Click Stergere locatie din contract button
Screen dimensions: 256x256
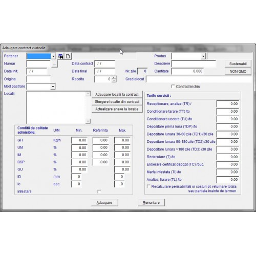117,102
